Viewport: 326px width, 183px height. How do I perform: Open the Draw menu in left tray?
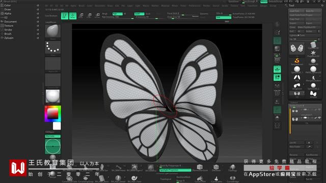tap(8, 9)
